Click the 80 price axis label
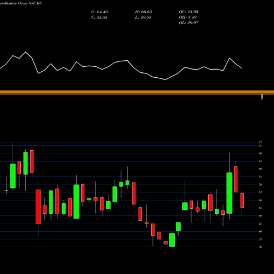This screenshot has width=274, height=274. click(x=260, y=169)
